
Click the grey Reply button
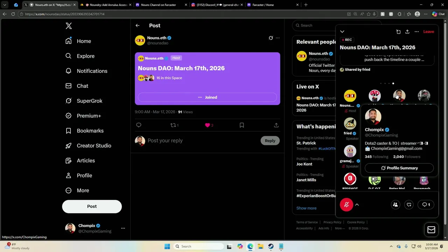coord(270,141)
